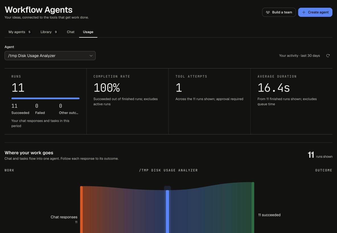337x233 pixels.
Task: Click the 'Where your work goes' heading
Action: 29,153
